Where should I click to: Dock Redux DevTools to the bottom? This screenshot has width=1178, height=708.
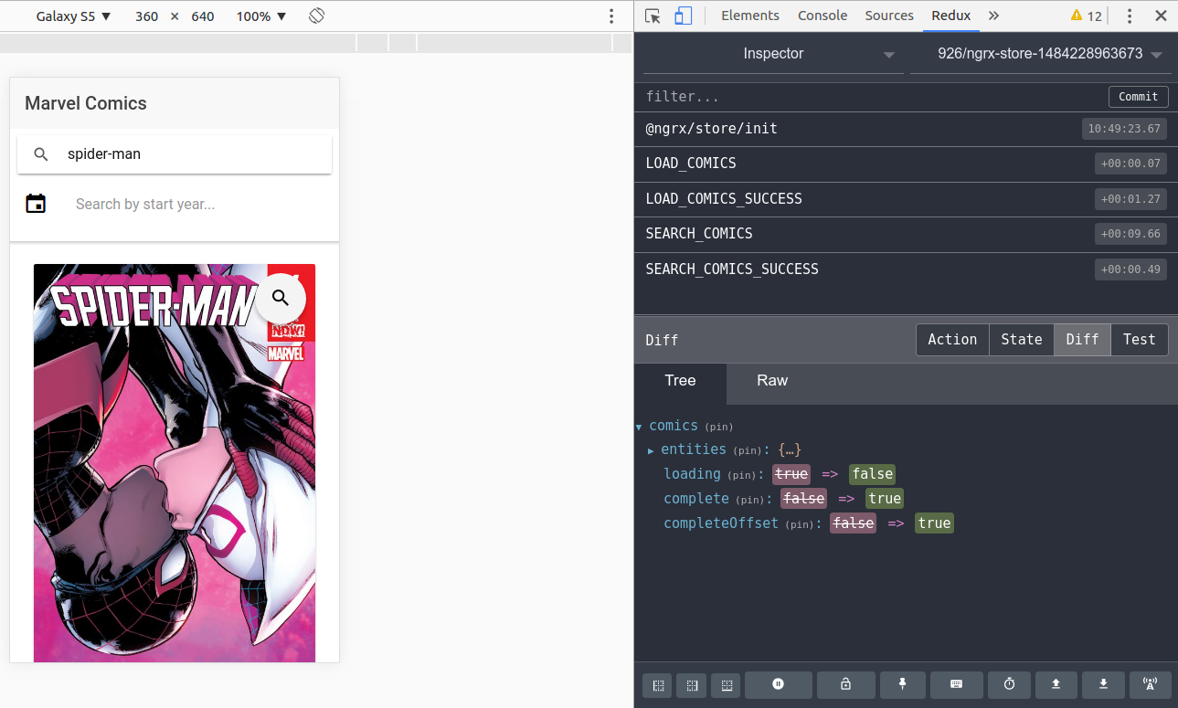point(726,684)
